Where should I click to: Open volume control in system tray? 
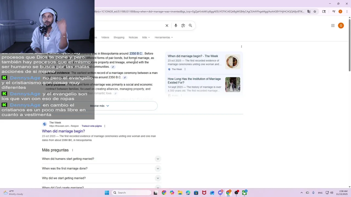tap(332, 193)
